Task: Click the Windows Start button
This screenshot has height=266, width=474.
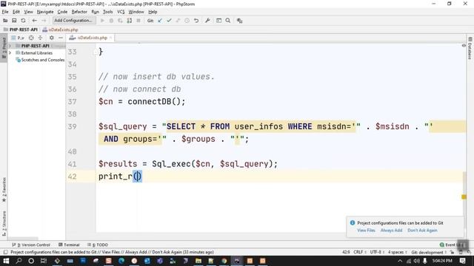Action: point(6,261)
